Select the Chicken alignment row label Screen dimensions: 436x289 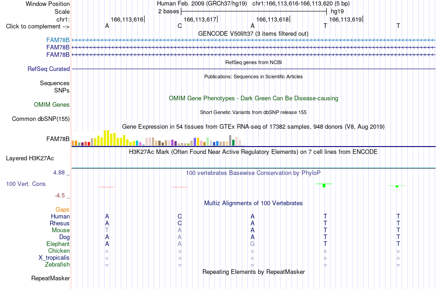59,251
